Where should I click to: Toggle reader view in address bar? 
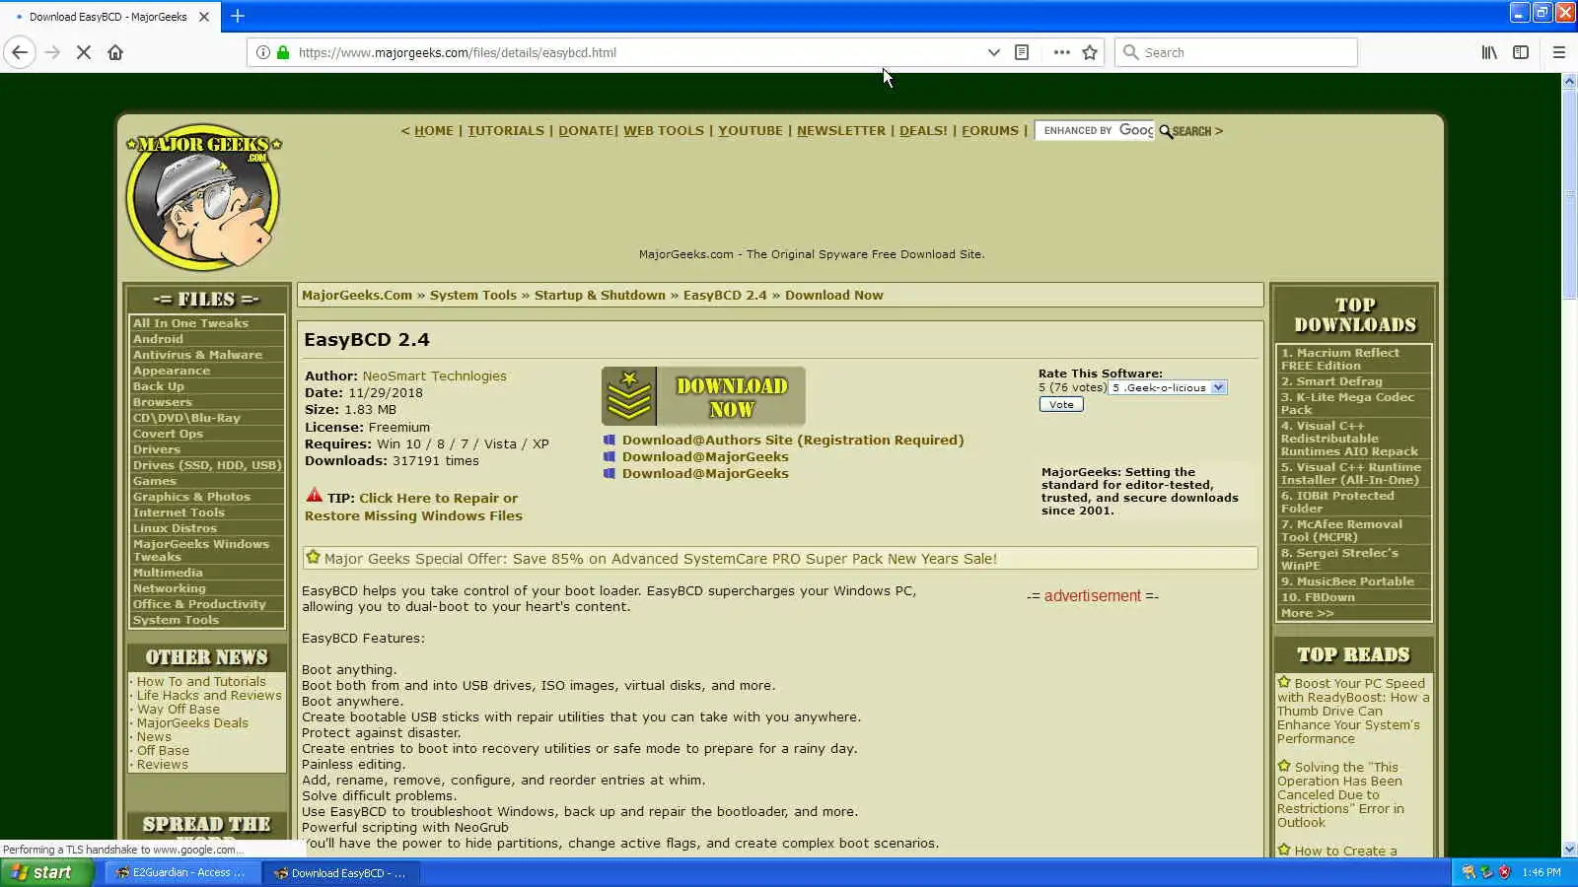pyautogui.click(x=1022, y=52)
